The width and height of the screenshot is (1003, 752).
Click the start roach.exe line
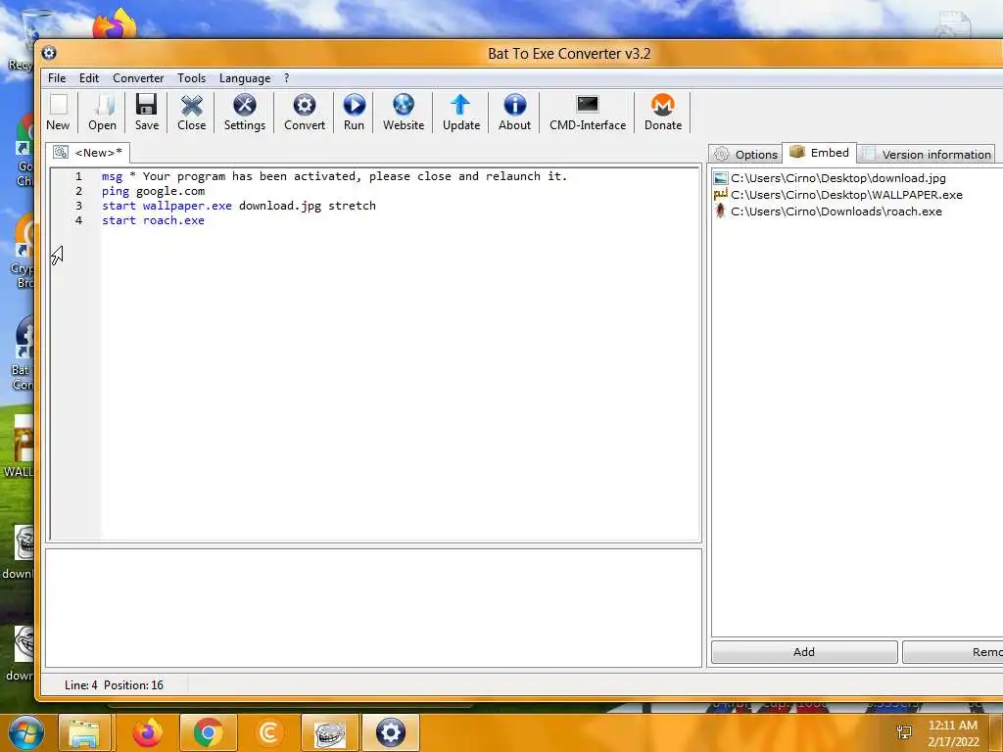pyautogui.click(x=154, y=220)
